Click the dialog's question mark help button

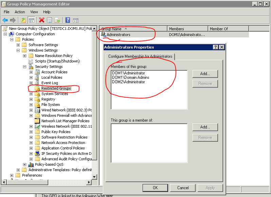click(215, 47)
